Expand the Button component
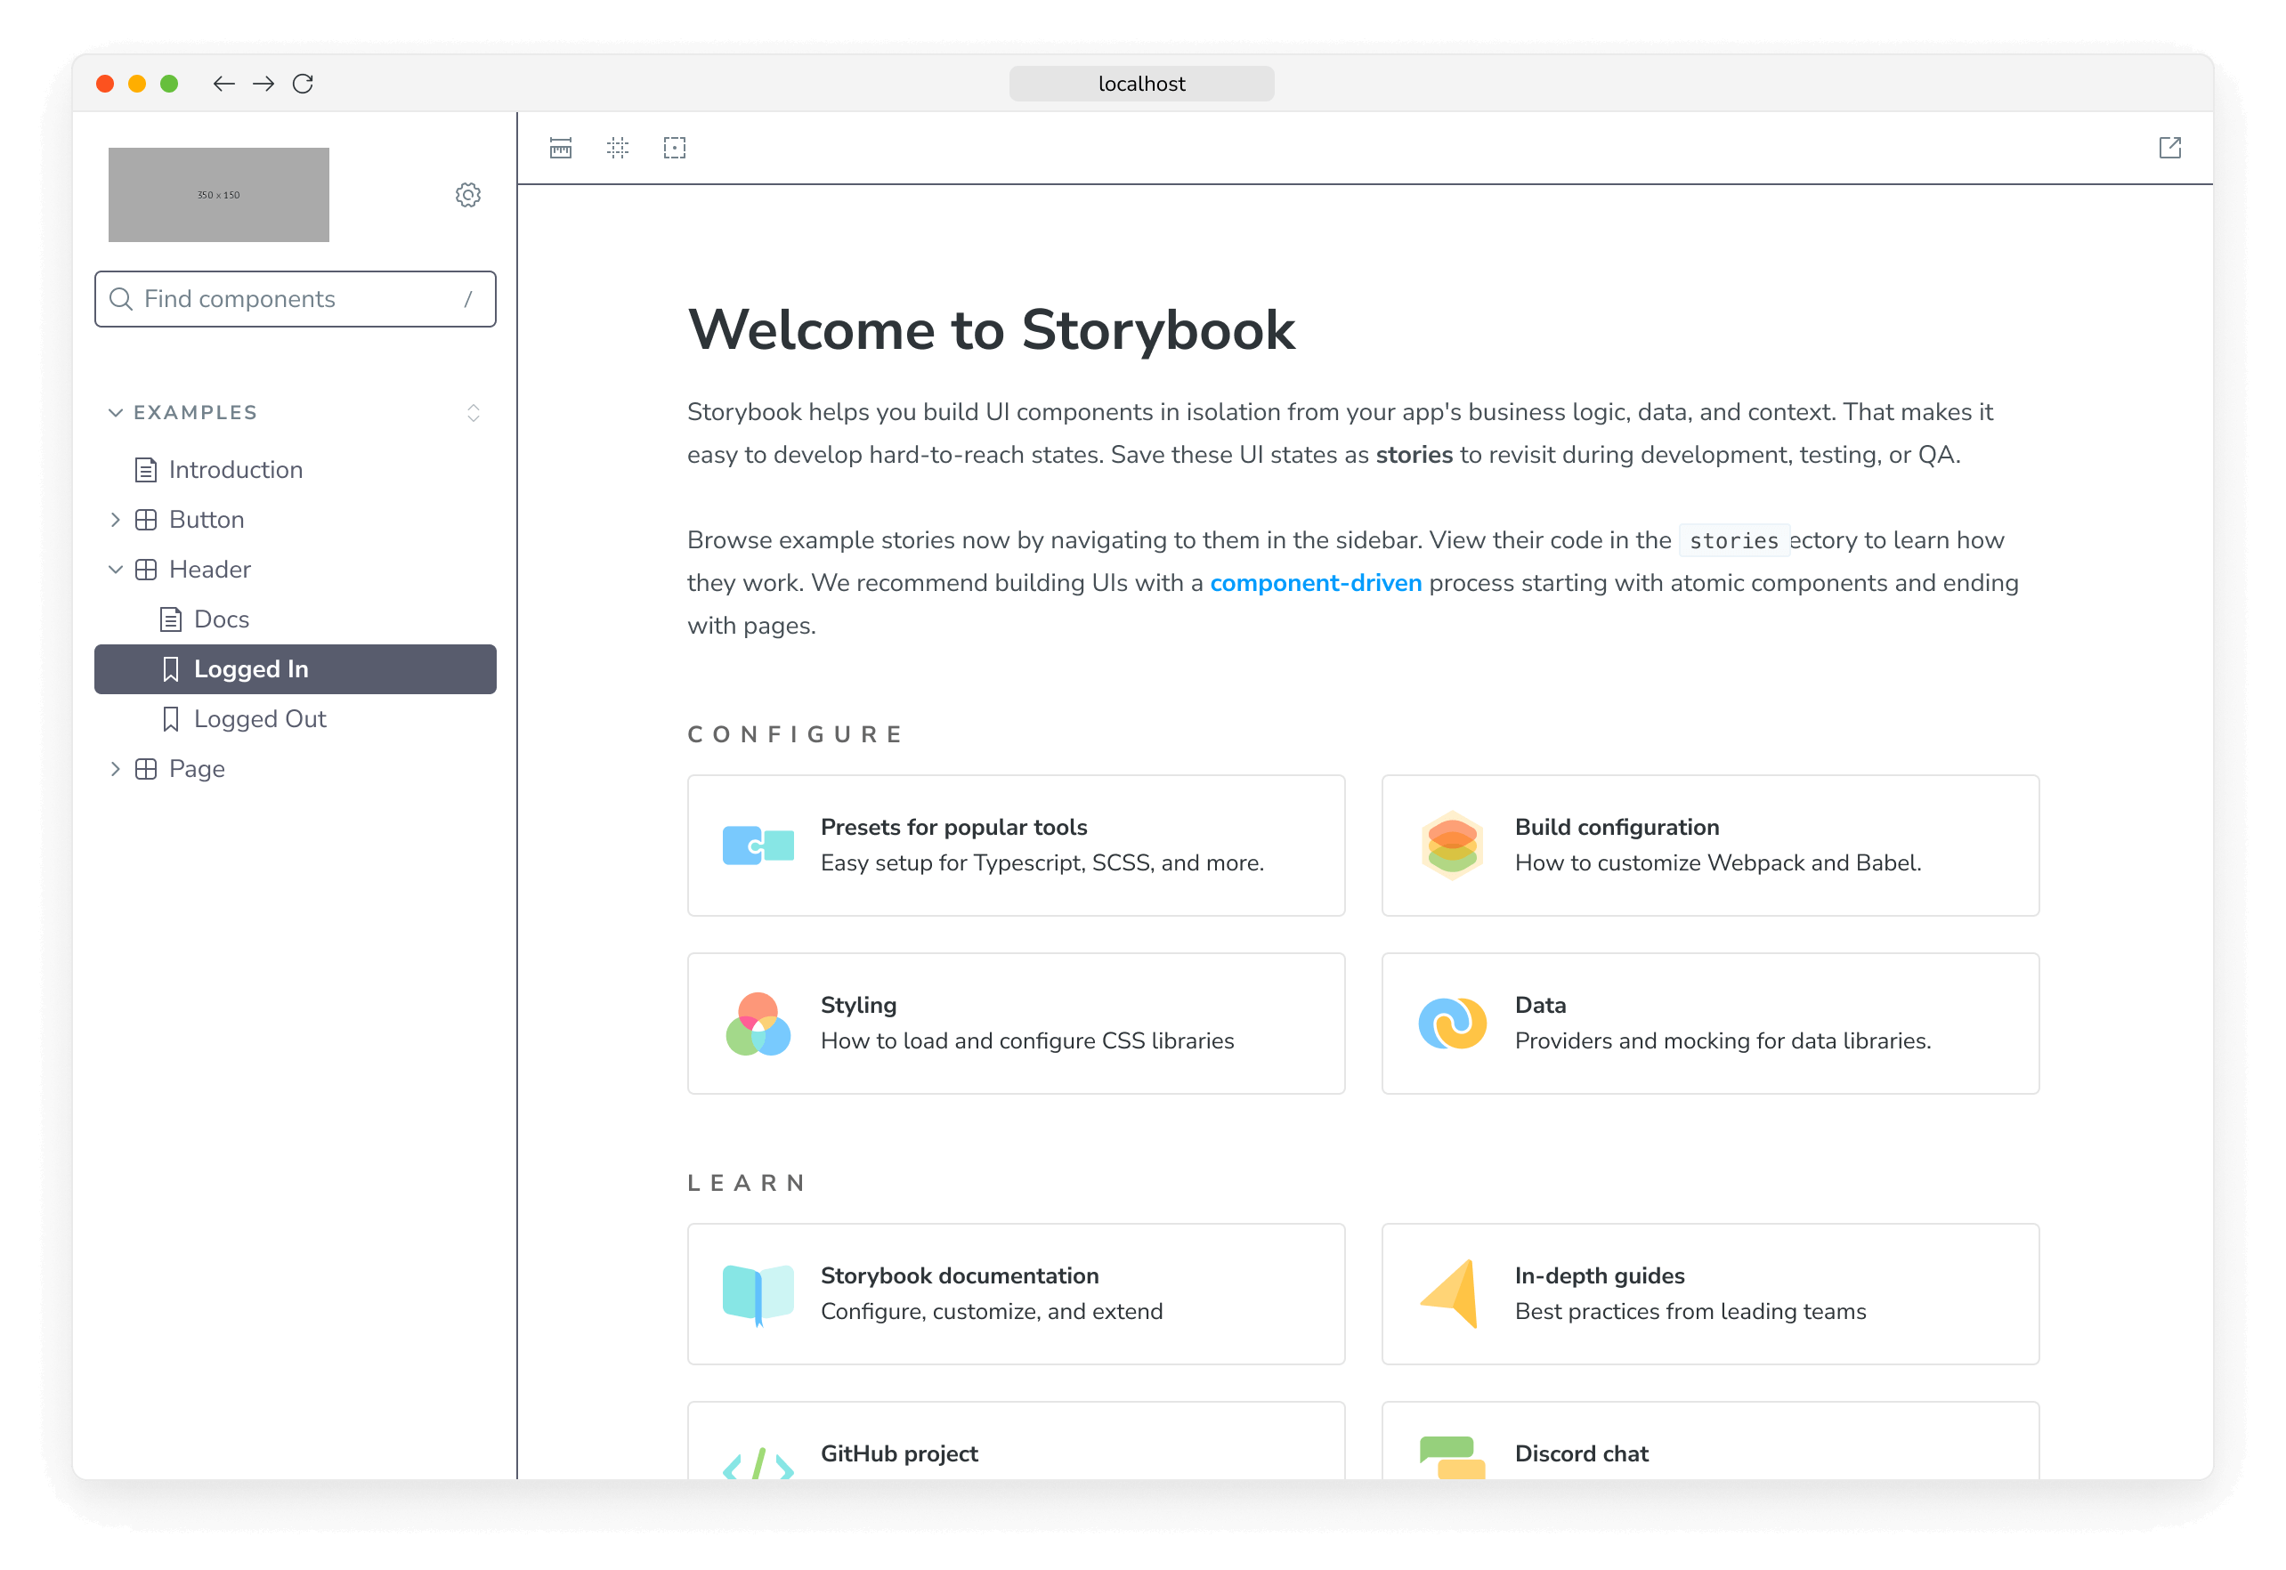Image resolution: width=2286 pixels, height=1570 pixels. [x=116, y=520]
